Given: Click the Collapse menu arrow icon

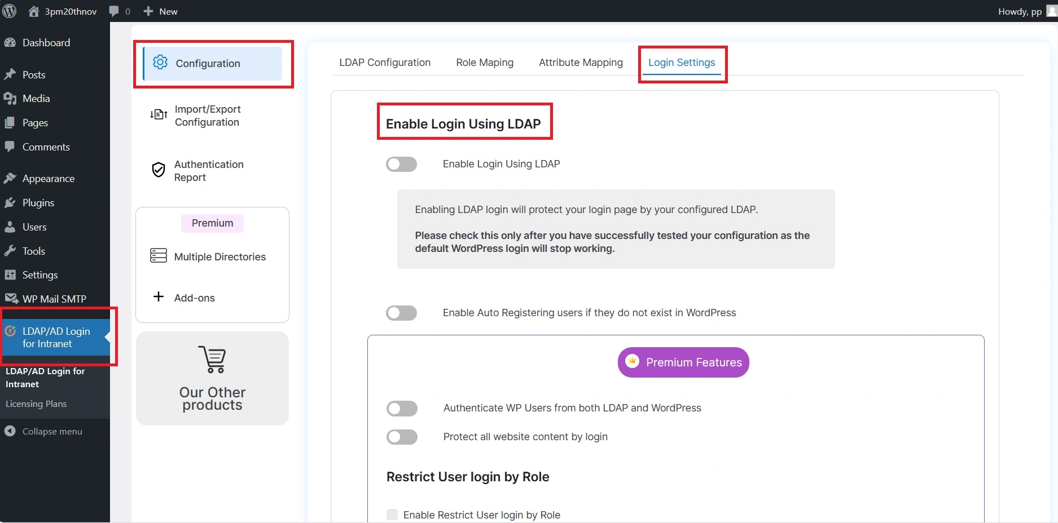Looking at the screenshot, I should coord(10,431).
